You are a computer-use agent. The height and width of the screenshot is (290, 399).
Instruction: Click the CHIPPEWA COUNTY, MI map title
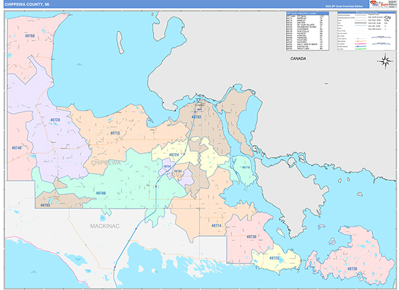27,5
